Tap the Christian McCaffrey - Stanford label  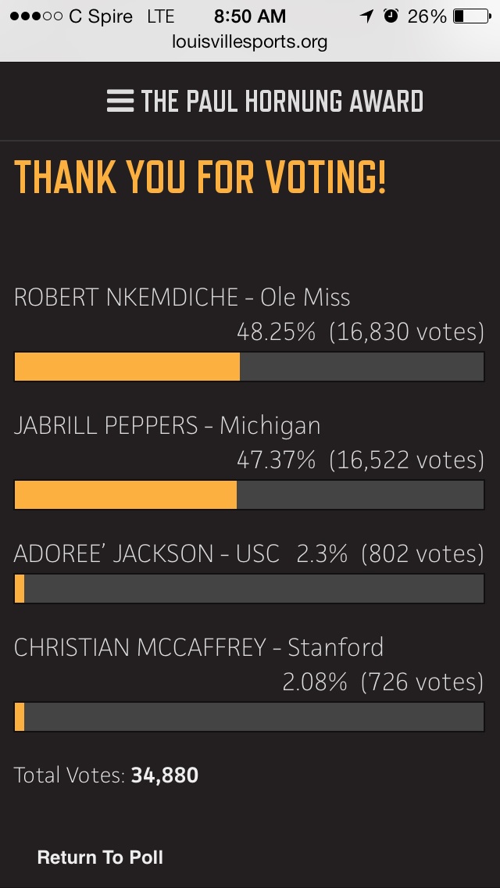tap(198, 647)
